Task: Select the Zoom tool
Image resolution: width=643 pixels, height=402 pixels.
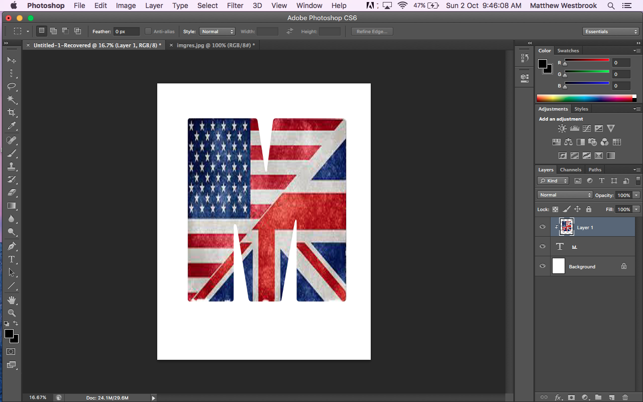Action: [11, 313]
